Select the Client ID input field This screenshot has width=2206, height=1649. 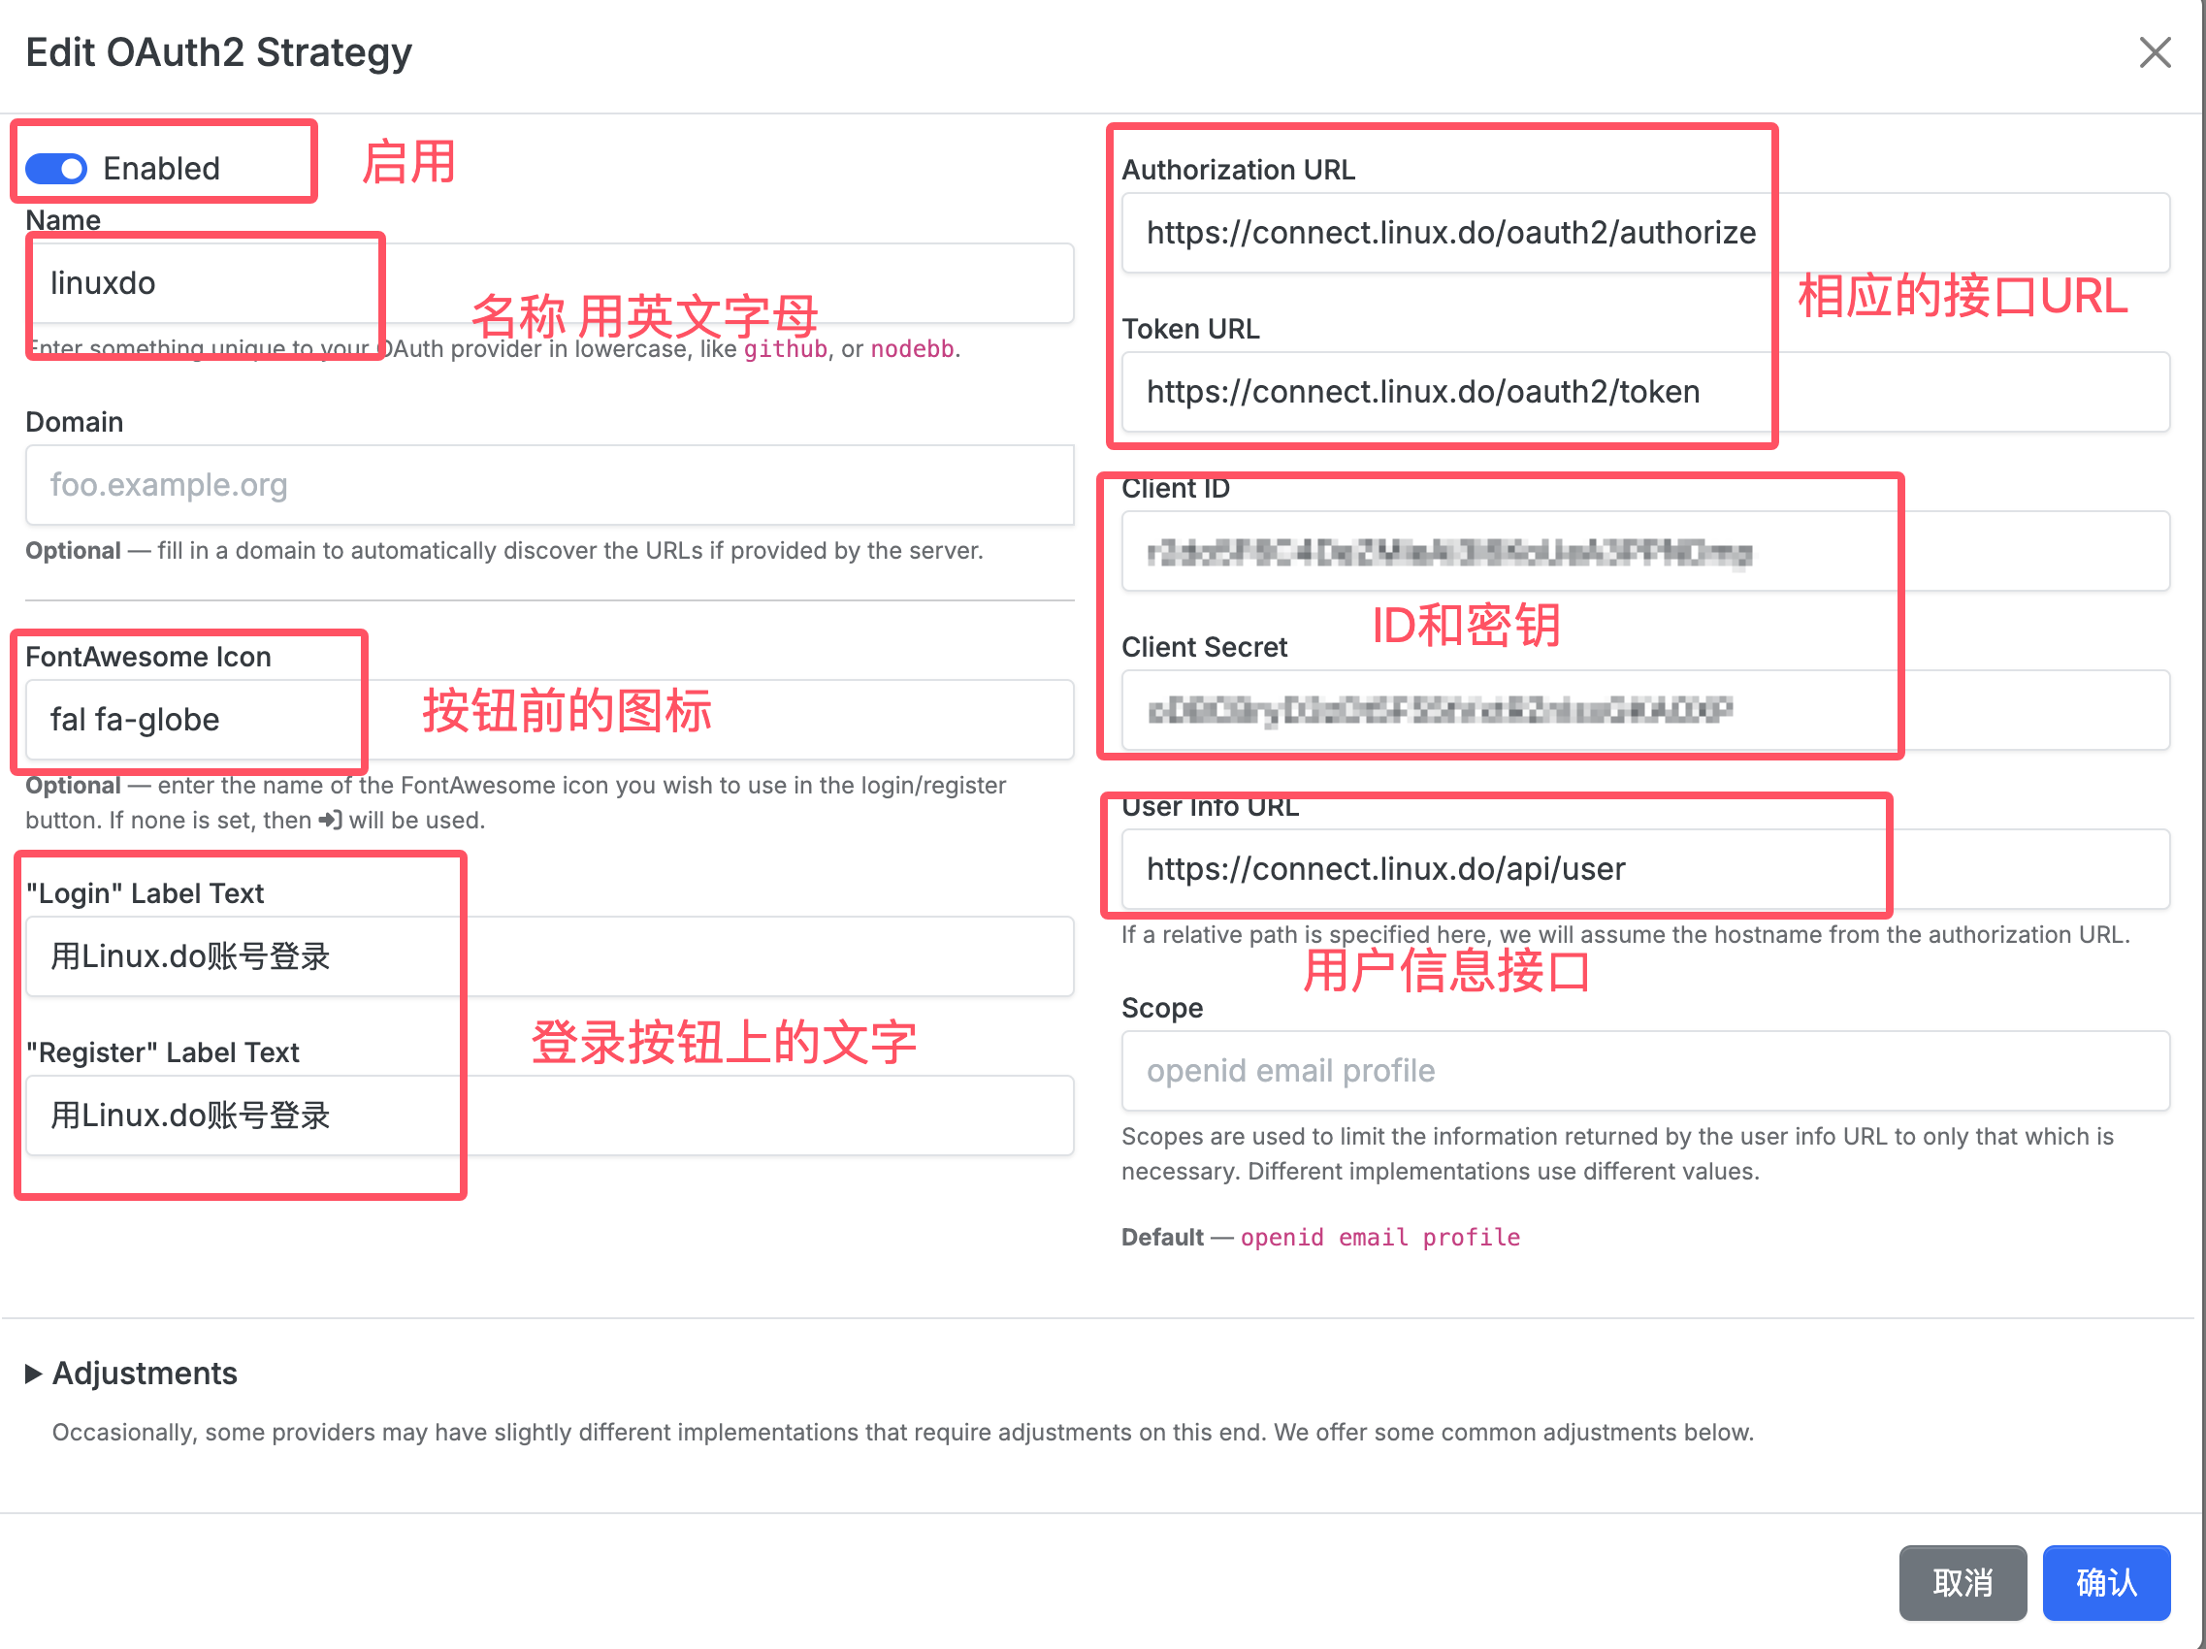coord(1645,551)
